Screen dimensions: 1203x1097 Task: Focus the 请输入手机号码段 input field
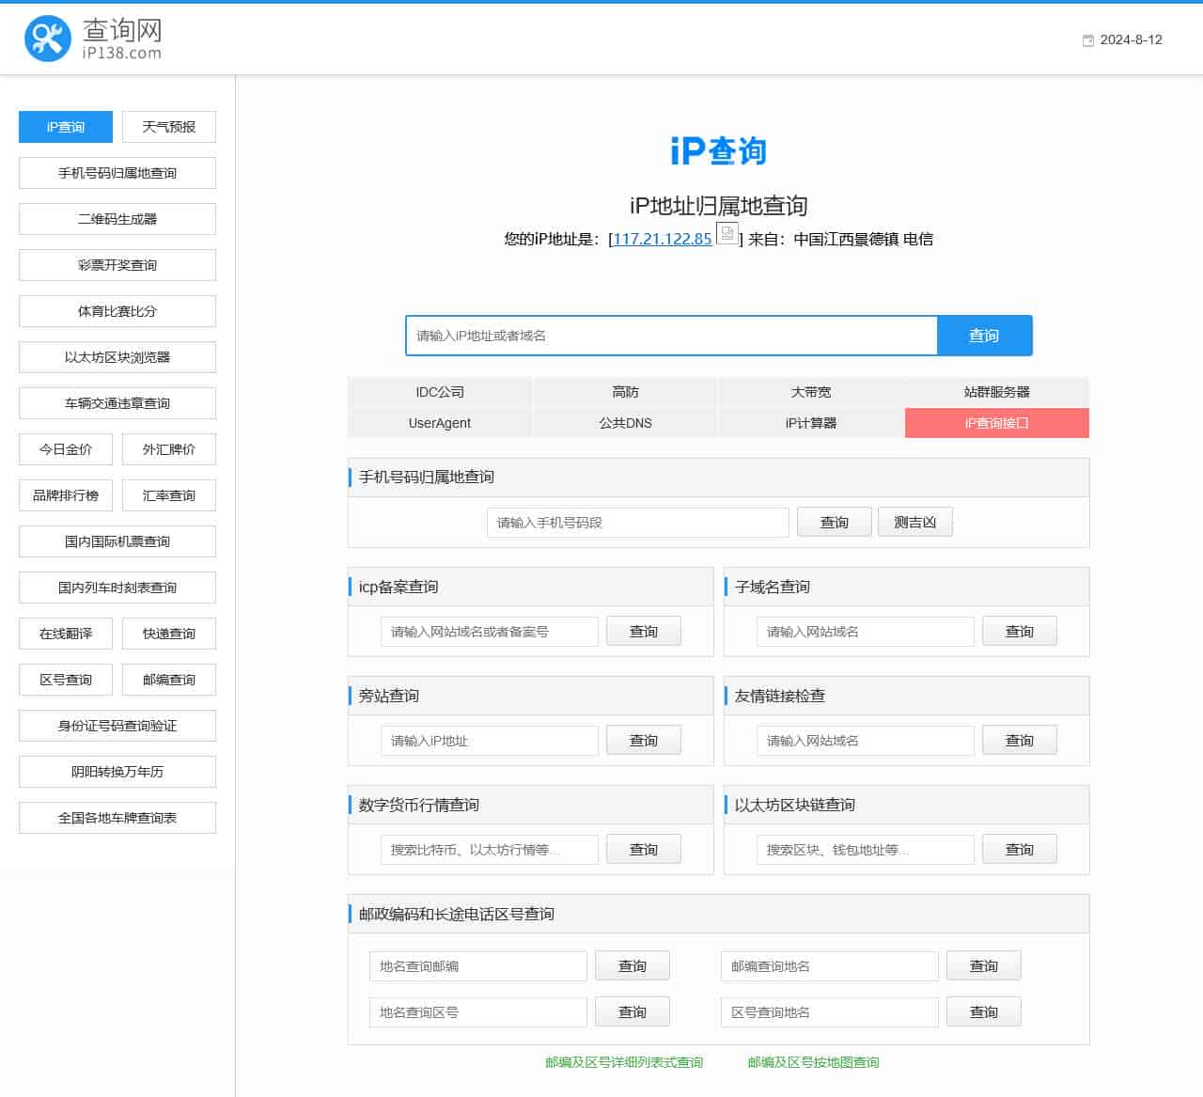coord(638,523)
